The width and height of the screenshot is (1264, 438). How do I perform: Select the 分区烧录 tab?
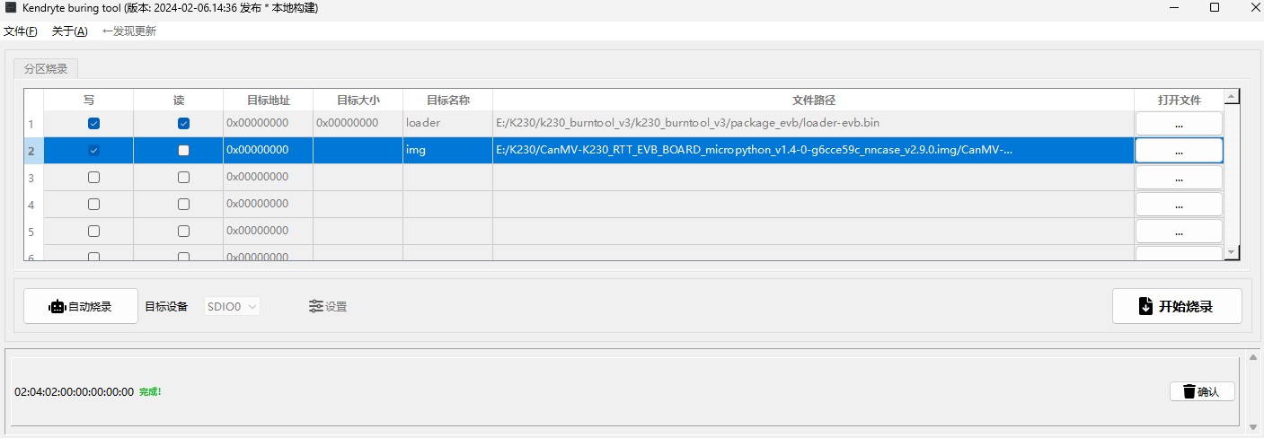(x=46, y=68)
